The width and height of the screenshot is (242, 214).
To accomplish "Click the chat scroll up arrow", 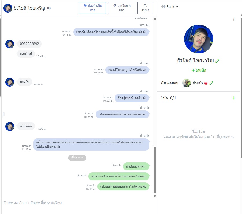I will coord(155,19).
